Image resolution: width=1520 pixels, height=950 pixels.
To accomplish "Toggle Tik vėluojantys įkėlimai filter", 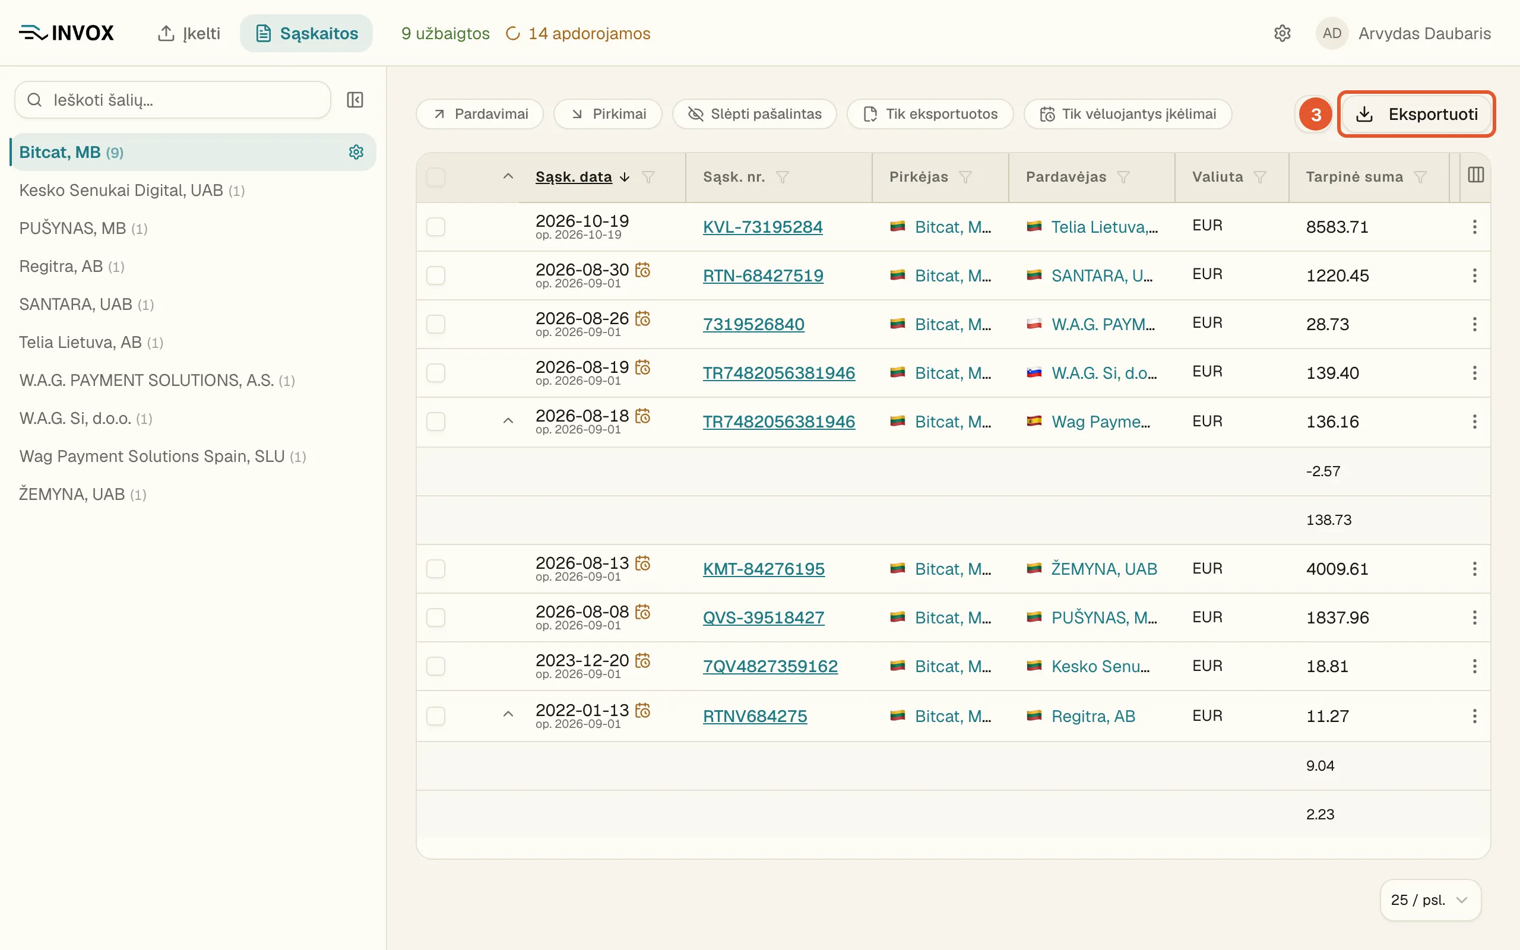I will (1128, 114).
